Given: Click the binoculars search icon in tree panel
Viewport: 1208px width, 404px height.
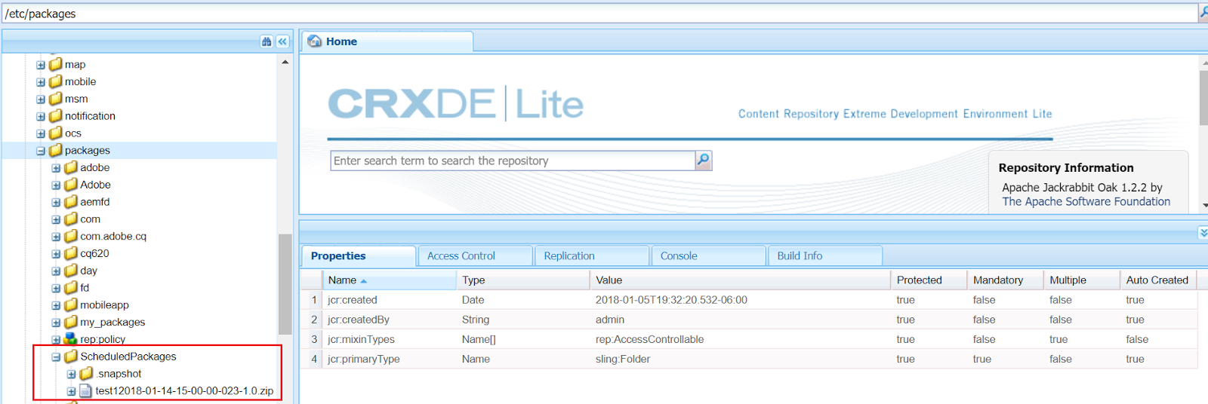Looking at the screenshot, I should 267,41.
